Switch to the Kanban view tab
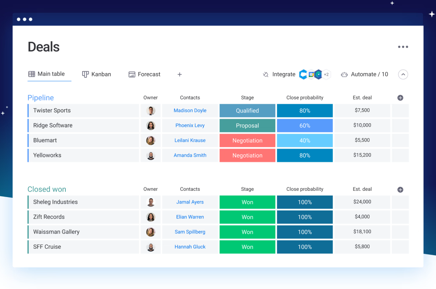 (97, 74)
